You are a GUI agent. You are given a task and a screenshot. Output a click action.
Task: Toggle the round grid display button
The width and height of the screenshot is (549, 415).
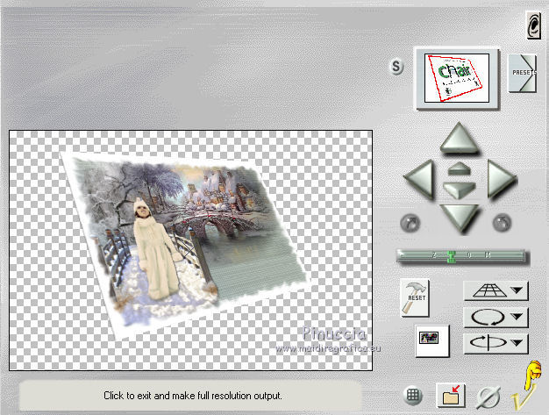click(x=412, y=396)
